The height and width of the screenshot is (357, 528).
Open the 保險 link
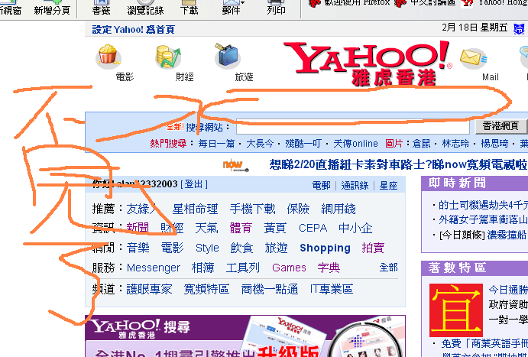pos(298,209)
